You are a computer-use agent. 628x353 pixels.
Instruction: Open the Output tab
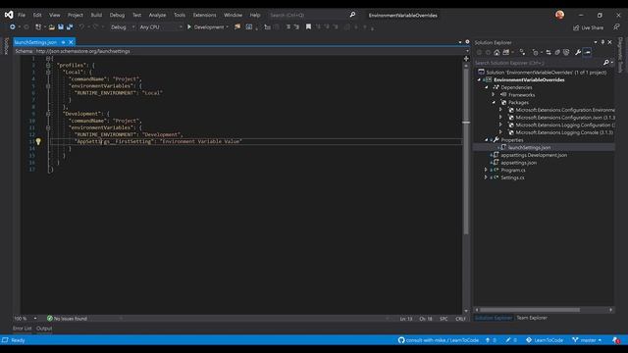tap(44, 328)
